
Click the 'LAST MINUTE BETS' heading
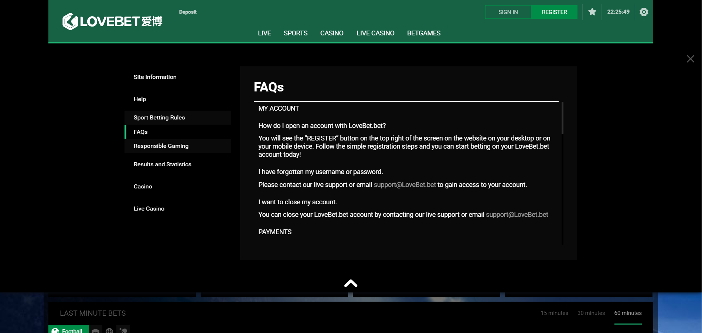point(93,313)
